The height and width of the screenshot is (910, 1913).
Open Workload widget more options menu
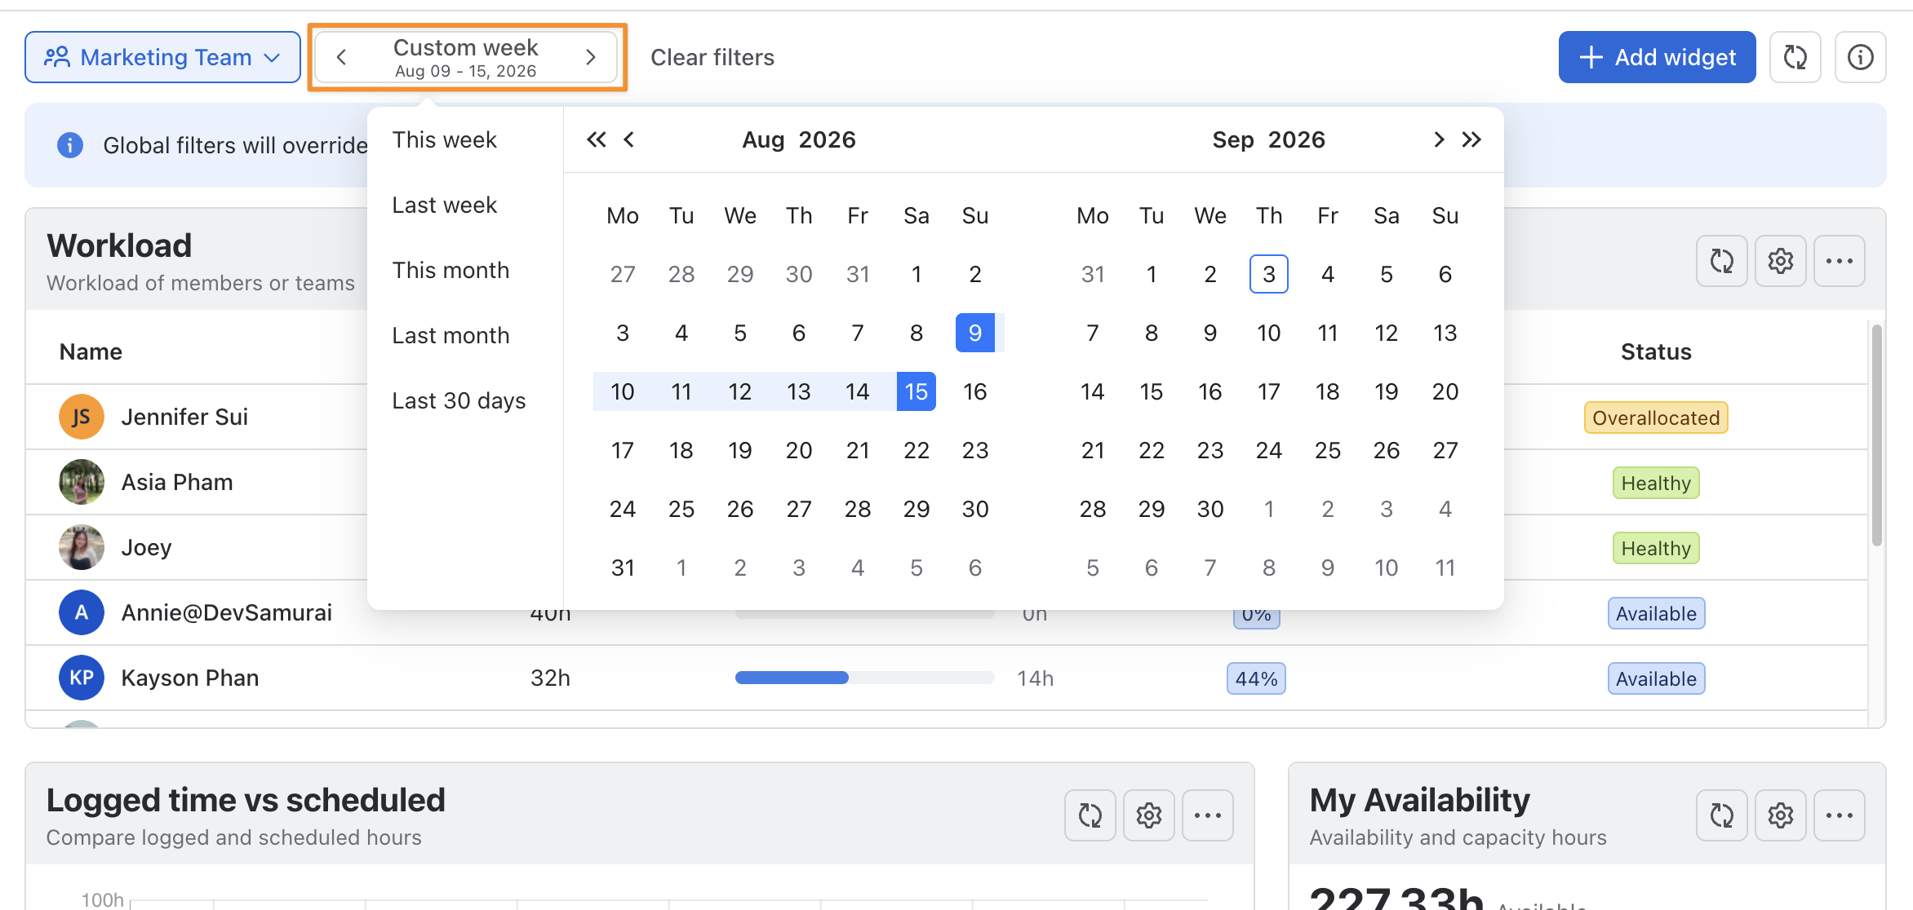1839,261
